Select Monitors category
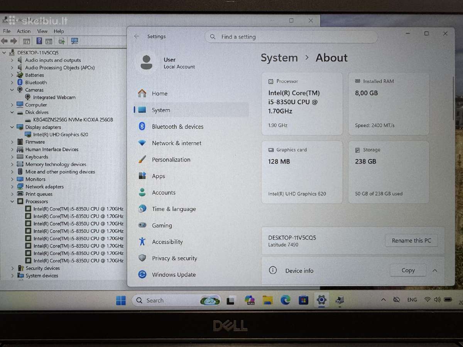463x347 pixels. click(x=35, y=179)
